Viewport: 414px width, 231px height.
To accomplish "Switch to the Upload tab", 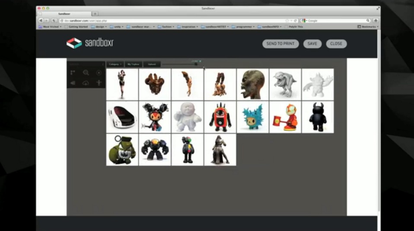I will 152,64.
